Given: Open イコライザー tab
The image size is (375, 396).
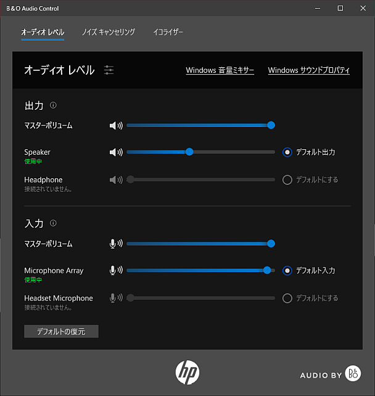Looking at the screenshot, I should [x=168, y=32].
